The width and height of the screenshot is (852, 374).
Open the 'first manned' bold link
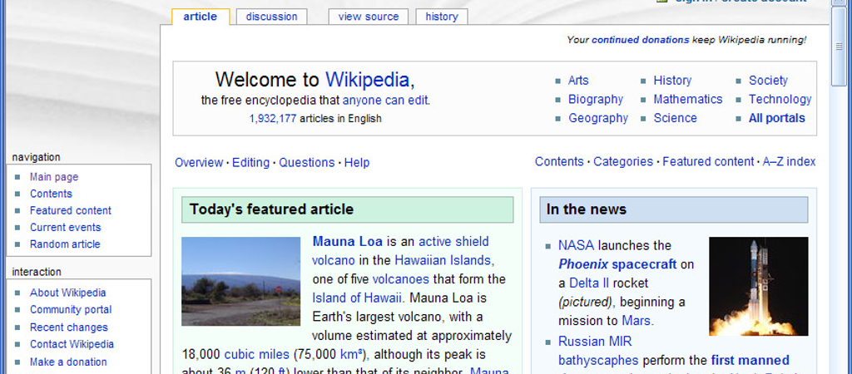(x=750, y=361)
